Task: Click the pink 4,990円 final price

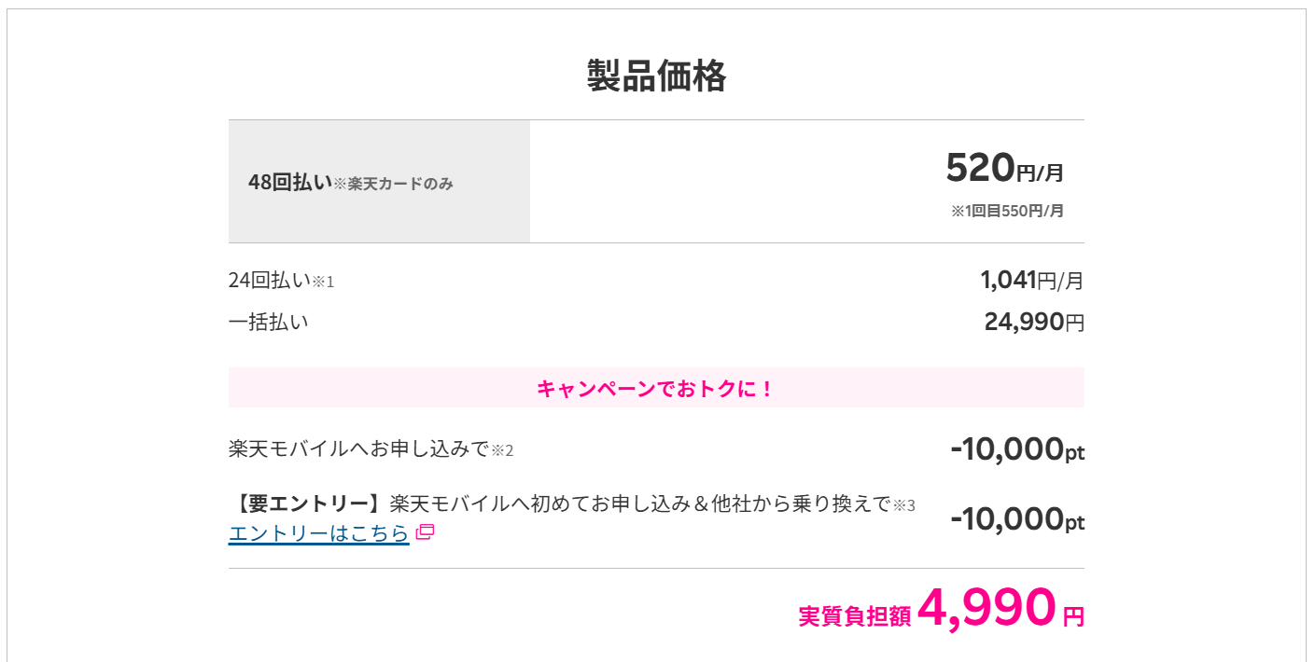Action: pyautogui.click(x=1000, y=608)
